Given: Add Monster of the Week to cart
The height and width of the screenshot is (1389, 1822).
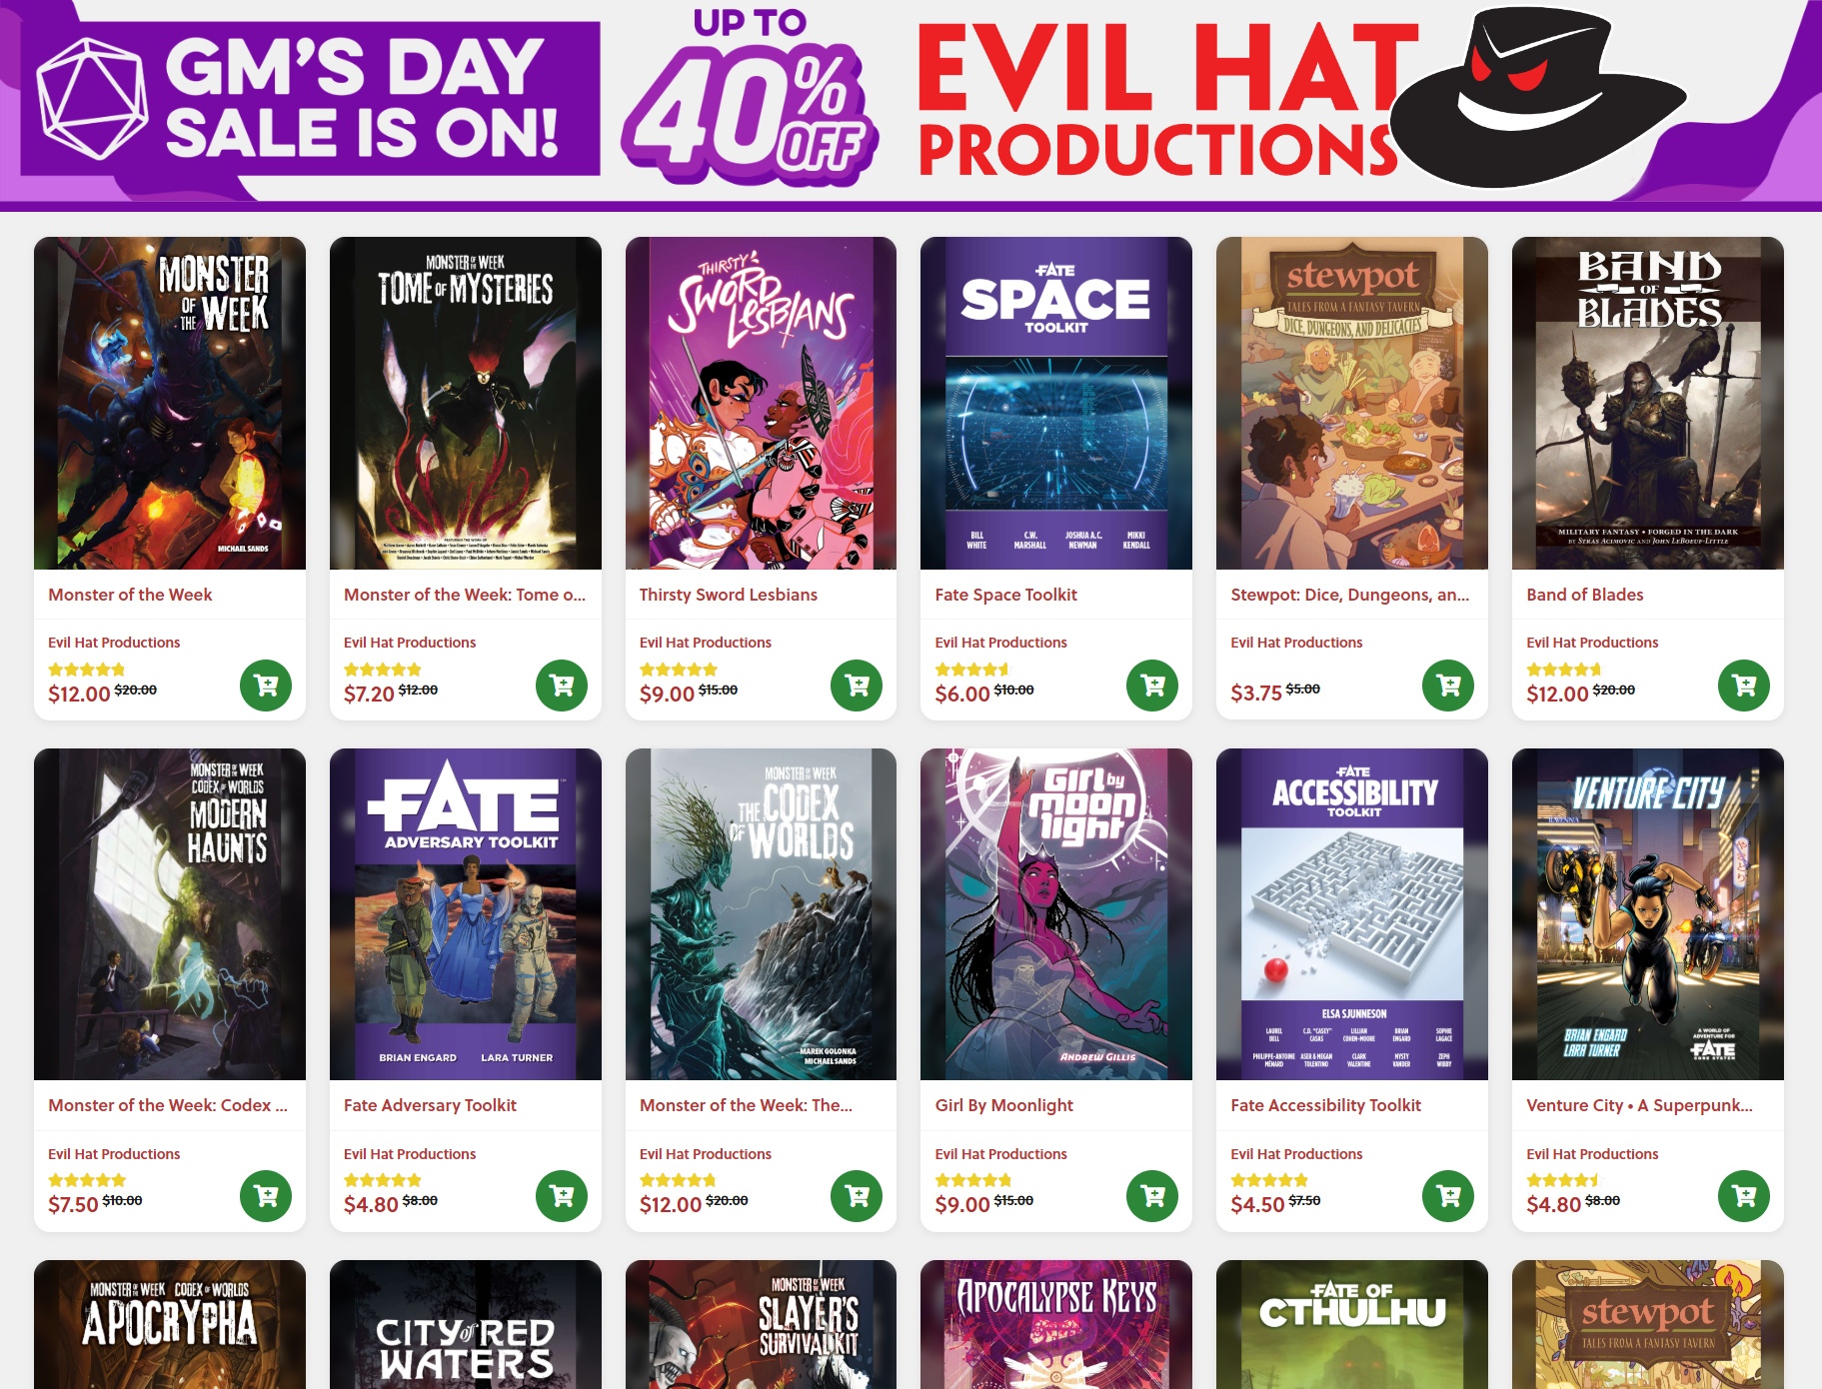Looking at the screenshot, I should pos(266,686).
